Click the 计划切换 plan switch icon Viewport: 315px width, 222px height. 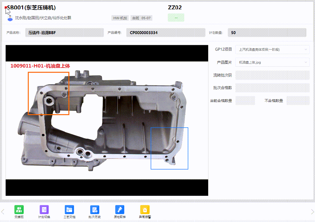point(44,210)
